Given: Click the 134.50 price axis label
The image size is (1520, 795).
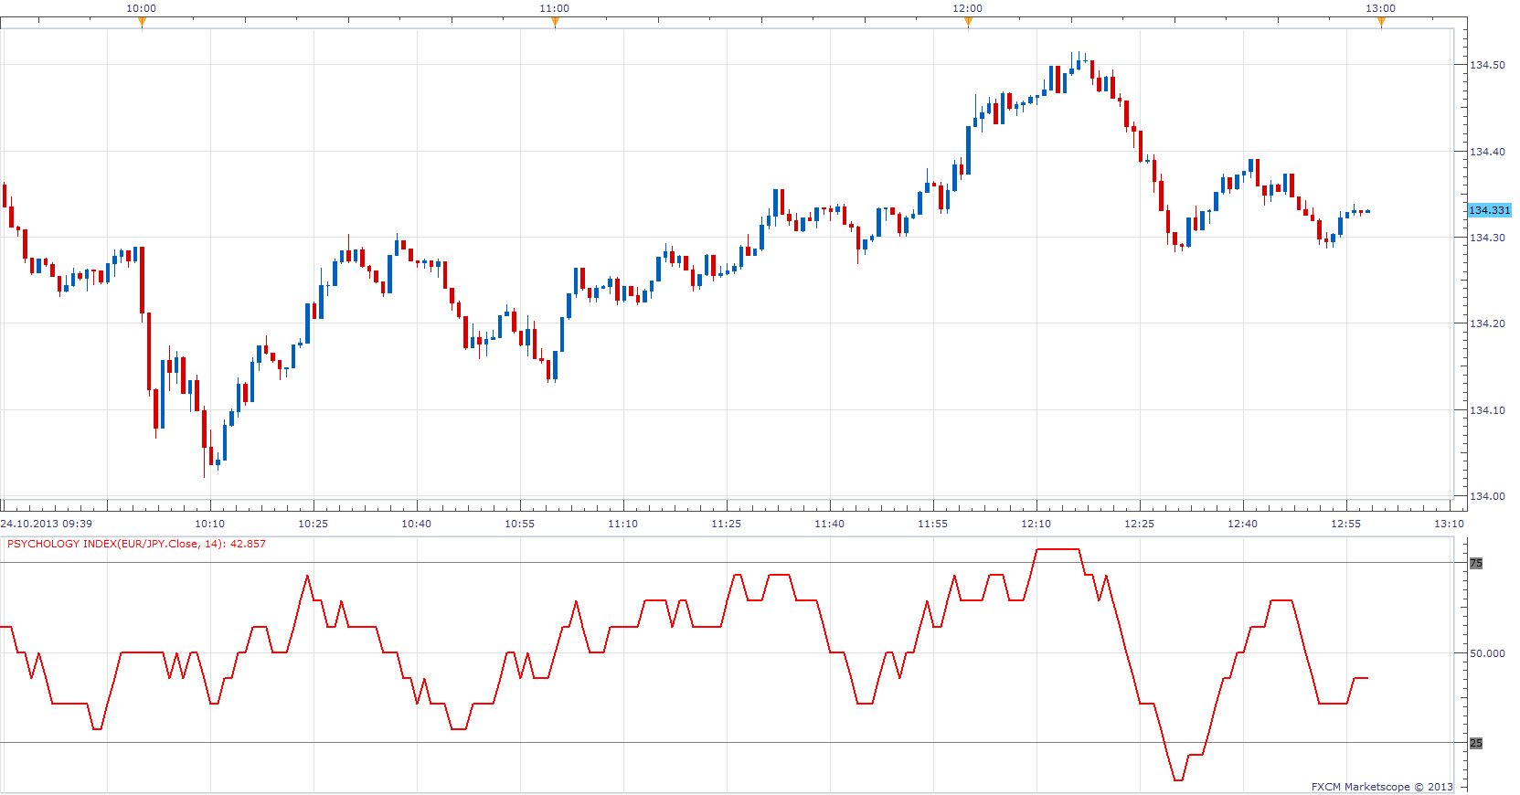Looking at the screenshot, I should click(1486, 65).
